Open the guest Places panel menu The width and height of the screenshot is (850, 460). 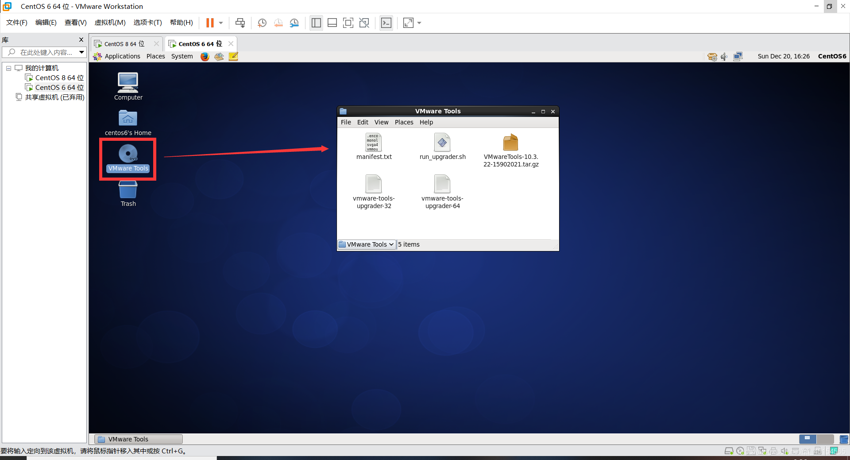coord(156,56)
